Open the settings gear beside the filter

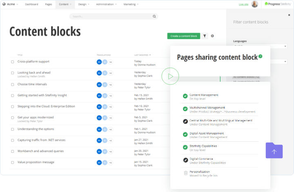212,36
